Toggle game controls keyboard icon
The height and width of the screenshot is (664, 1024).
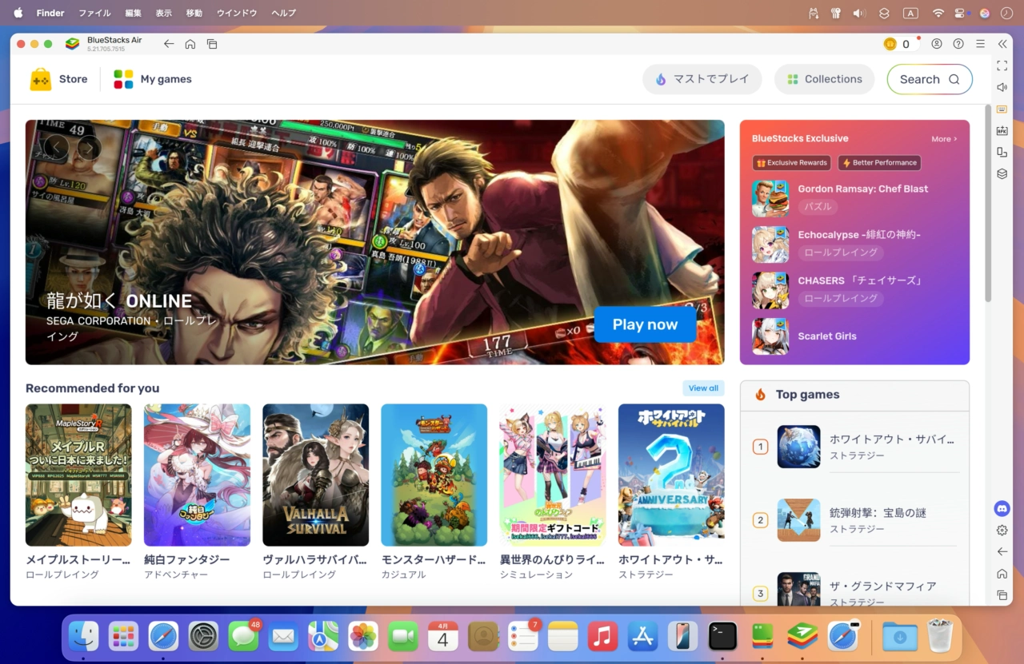[1002, 109]
